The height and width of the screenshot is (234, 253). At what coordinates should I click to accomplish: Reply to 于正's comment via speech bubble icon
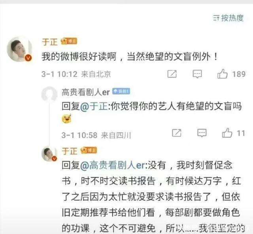click(x=197, y=74)
